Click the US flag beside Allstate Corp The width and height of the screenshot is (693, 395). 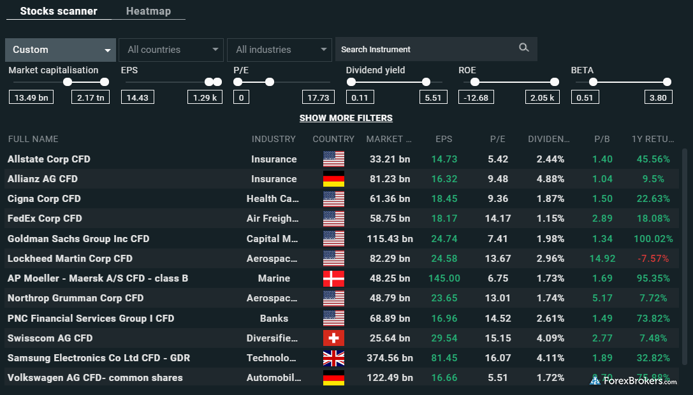pos(333,159)
